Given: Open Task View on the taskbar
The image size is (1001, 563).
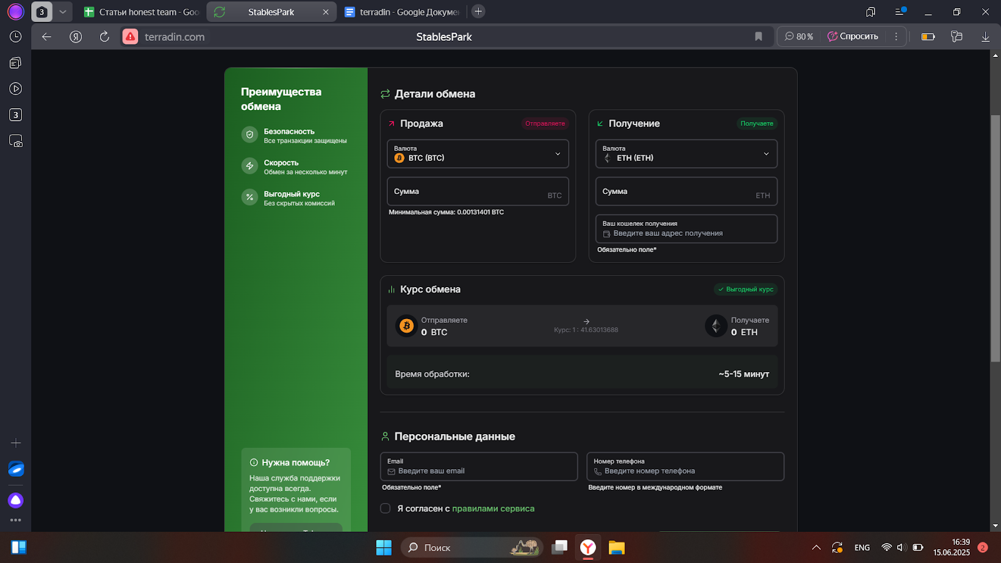Looking at the screenshot, I should [559, 547].
